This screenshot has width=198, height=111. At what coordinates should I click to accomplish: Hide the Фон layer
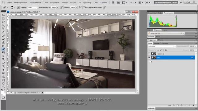pyautogui.click(x=149, y=58)
